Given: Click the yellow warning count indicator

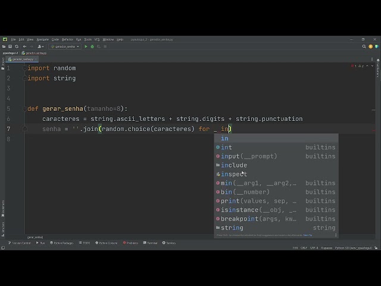Looking at the screenshot, I should click(x=361, y=66).
